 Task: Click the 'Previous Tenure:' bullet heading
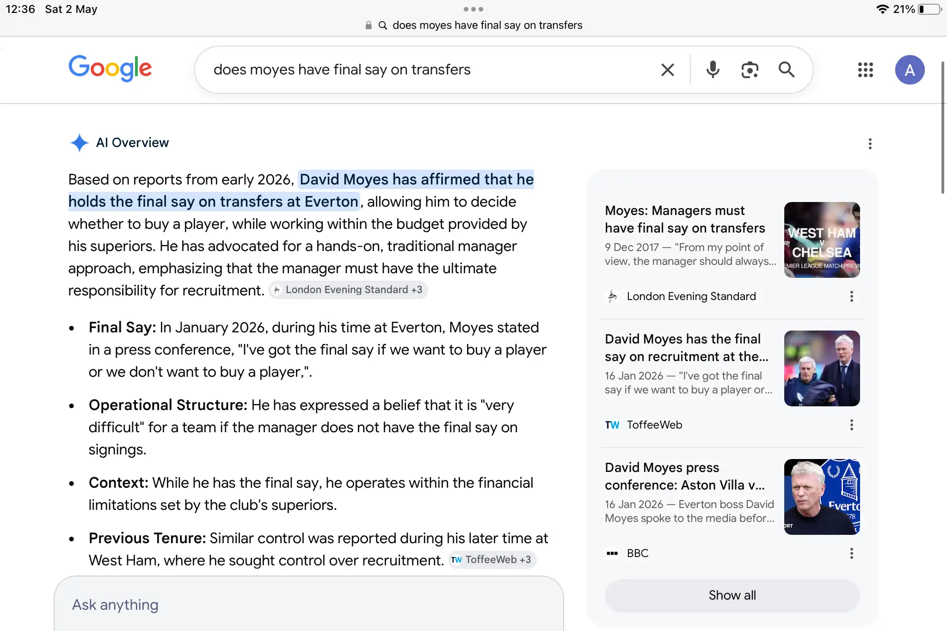click(148, 538)
